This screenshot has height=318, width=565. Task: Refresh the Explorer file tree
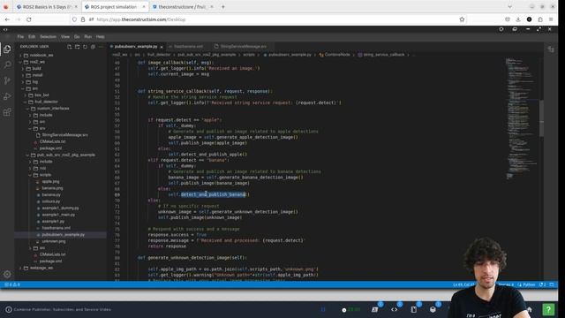pyautogui.click(x=85, y=47)
